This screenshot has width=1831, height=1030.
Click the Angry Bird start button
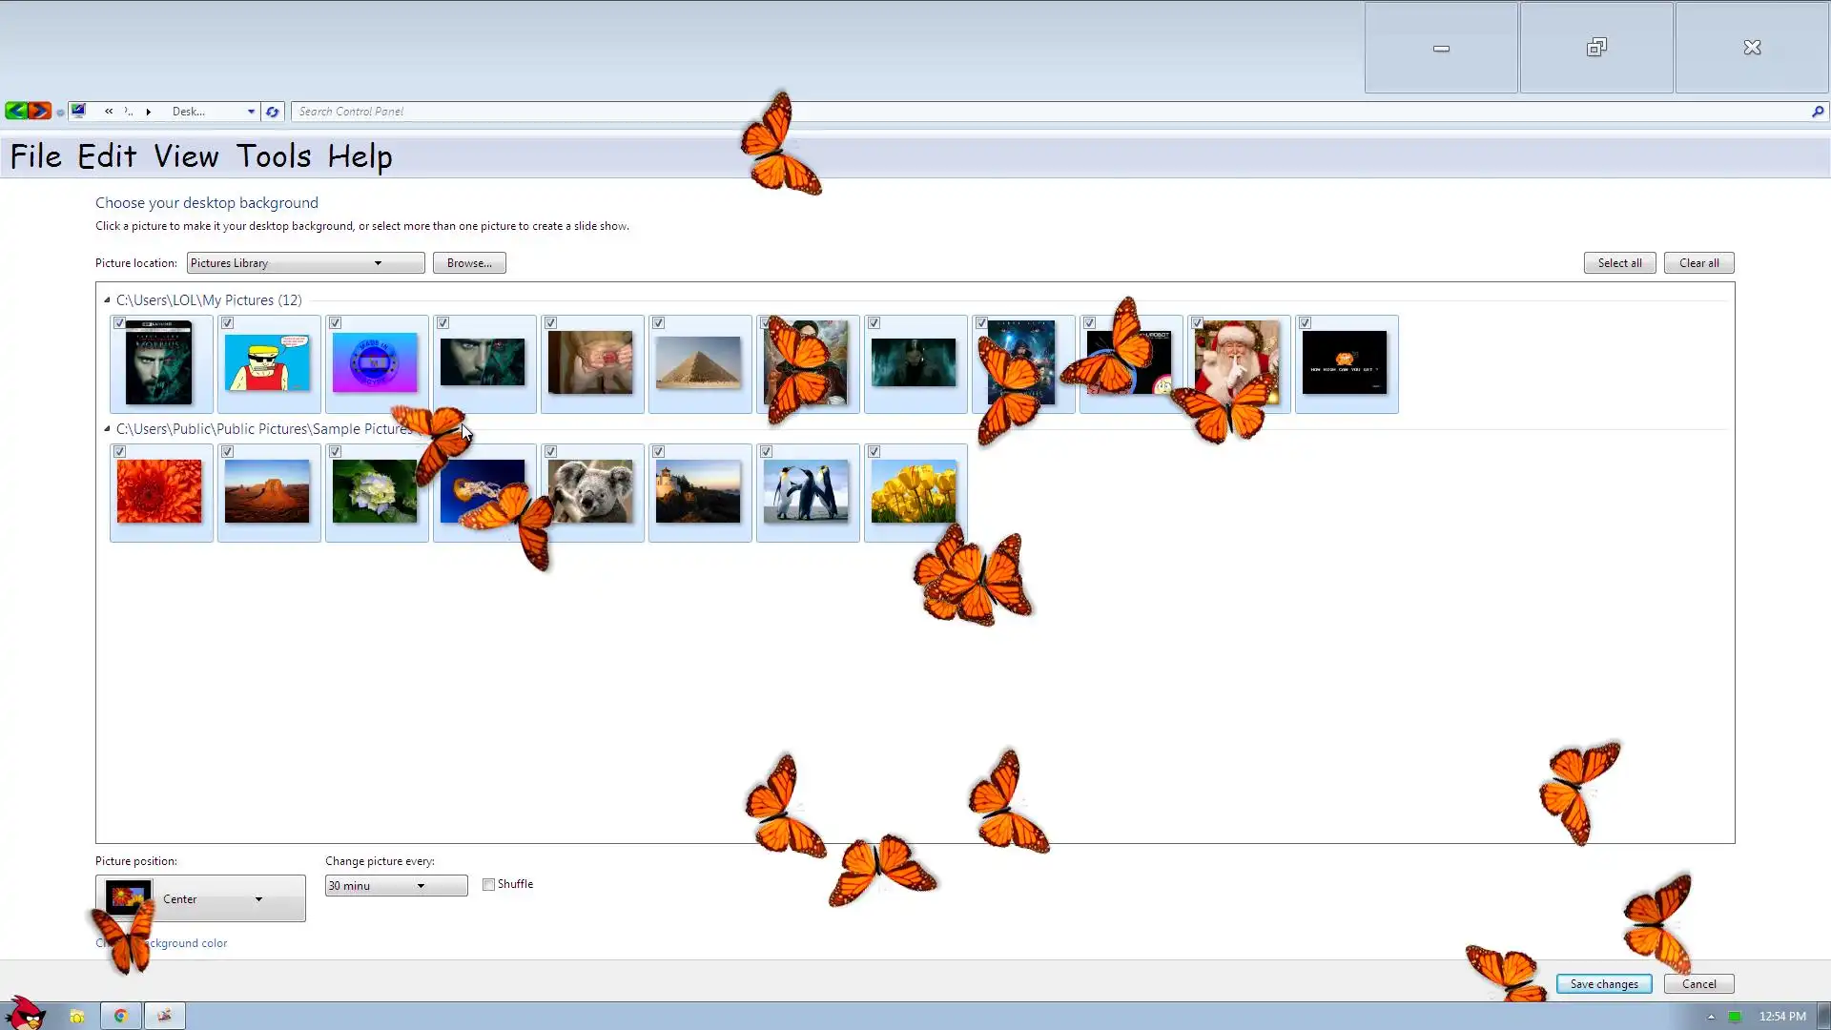[x=26, y=1013]
